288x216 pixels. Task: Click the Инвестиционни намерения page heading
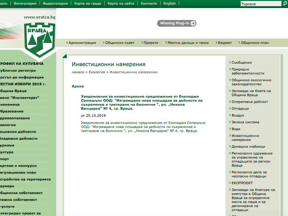pyautogui.click(x=109, y=64)
